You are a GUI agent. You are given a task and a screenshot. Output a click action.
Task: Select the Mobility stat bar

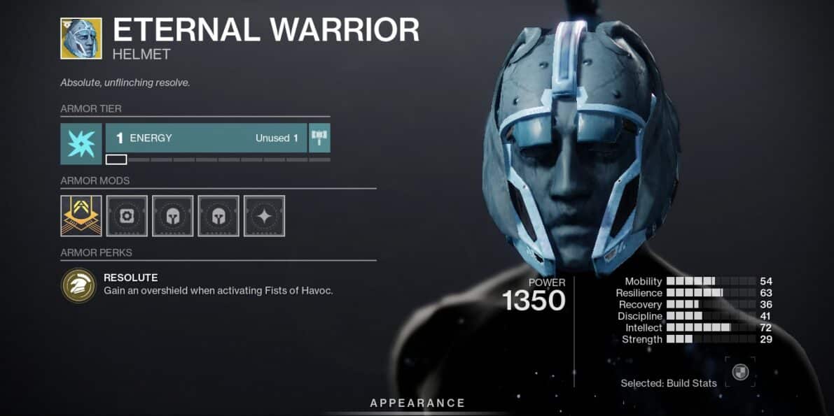(x=711, y=282)
